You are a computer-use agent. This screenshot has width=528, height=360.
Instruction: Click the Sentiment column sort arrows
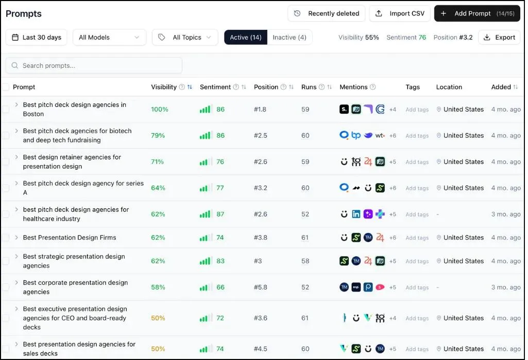tap(244, 87)
